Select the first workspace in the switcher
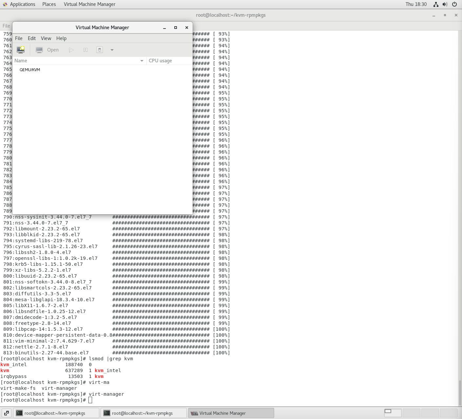This screenshot has width=462, height=419. point(393,413)
